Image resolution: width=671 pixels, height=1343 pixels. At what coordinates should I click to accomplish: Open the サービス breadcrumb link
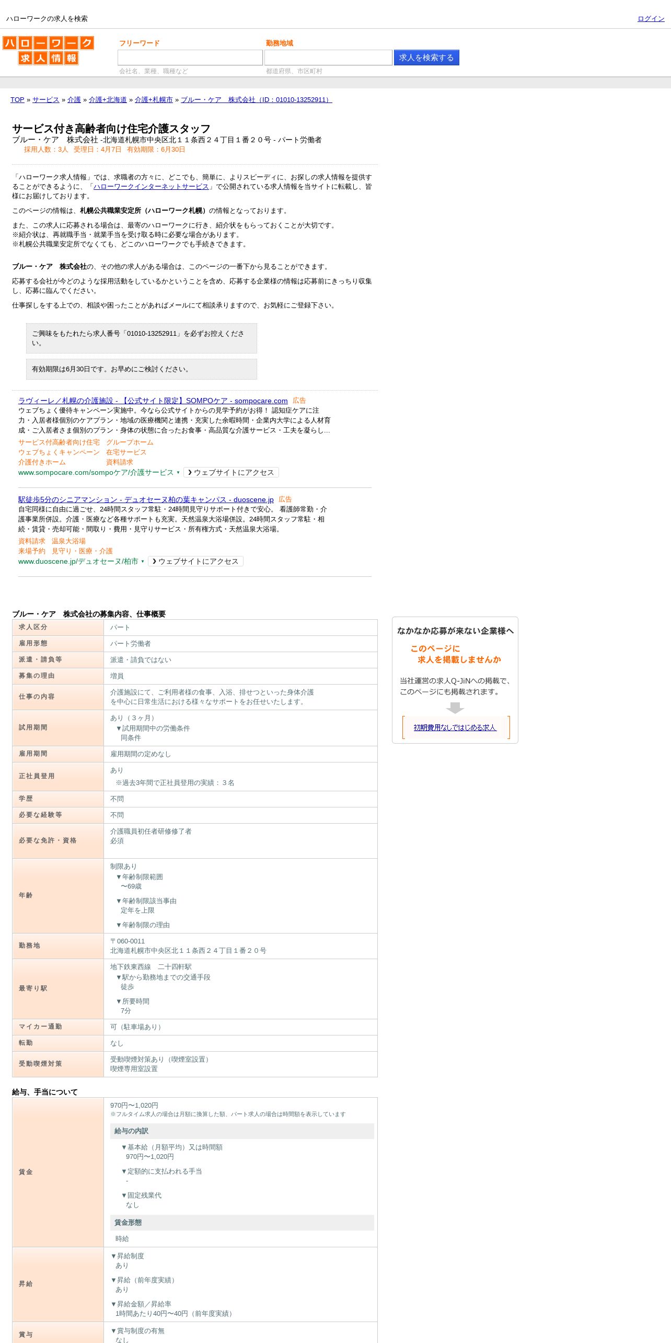coord(46,100)
